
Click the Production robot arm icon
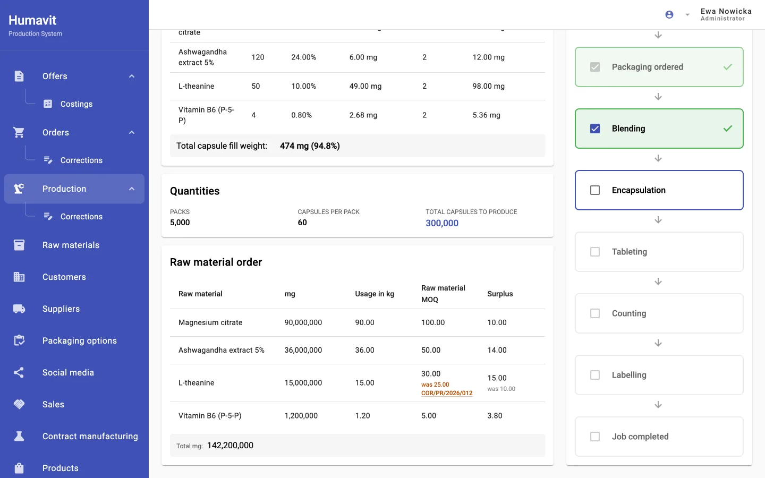19,189
